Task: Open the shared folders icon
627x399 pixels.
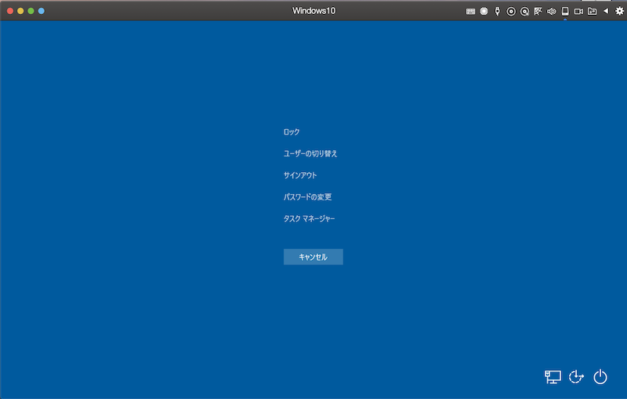Action: (592, 11)
